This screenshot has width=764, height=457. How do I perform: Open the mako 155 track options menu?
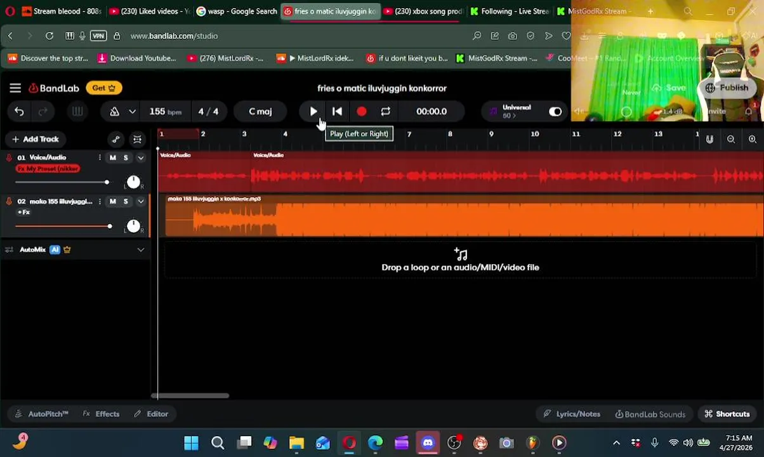[100, 202]
